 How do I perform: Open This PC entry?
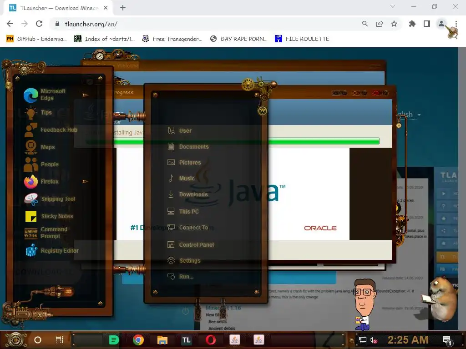(x=183, y=211)
